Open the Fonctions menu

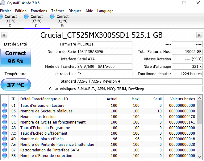coord(39,11)
